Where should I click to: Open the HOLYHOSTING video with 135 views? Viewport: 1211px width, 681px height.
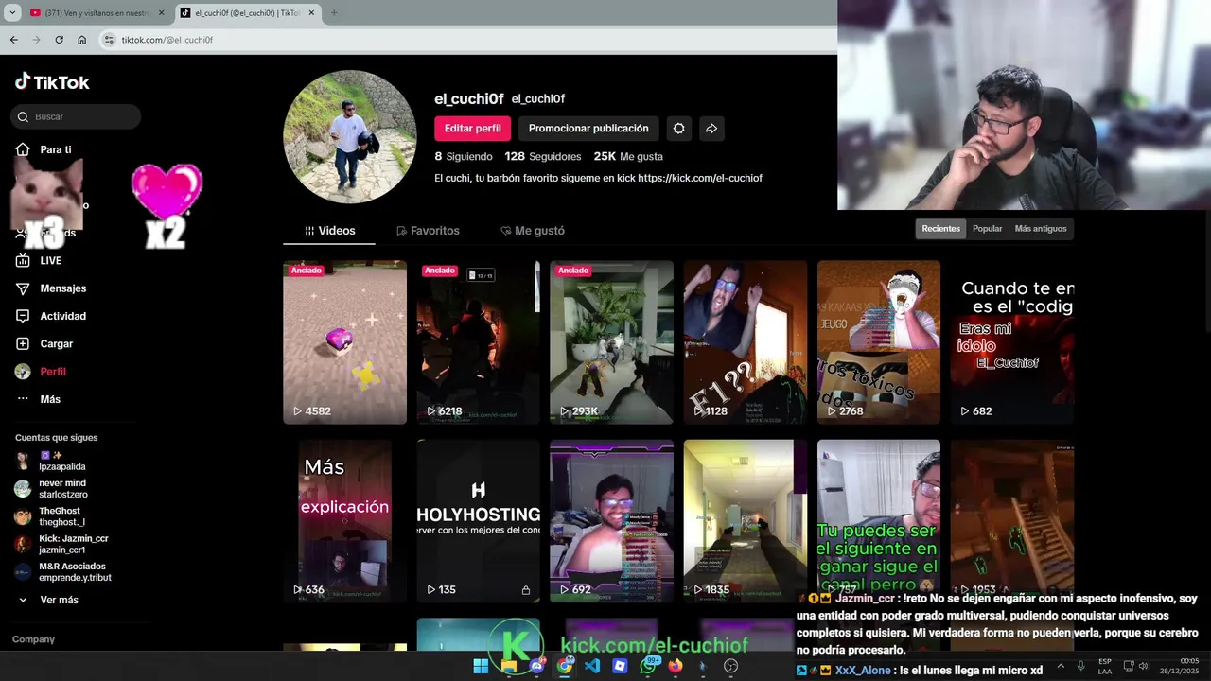point(478,521)
